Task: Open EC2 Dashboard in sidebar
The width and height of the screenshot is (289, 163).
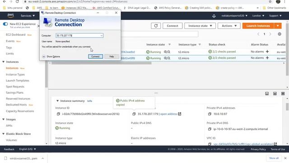Action: coord(16,35)
